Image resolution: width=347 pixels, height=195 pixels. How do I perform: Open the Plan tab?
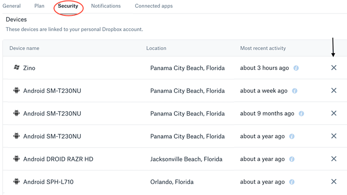[39, 6]
